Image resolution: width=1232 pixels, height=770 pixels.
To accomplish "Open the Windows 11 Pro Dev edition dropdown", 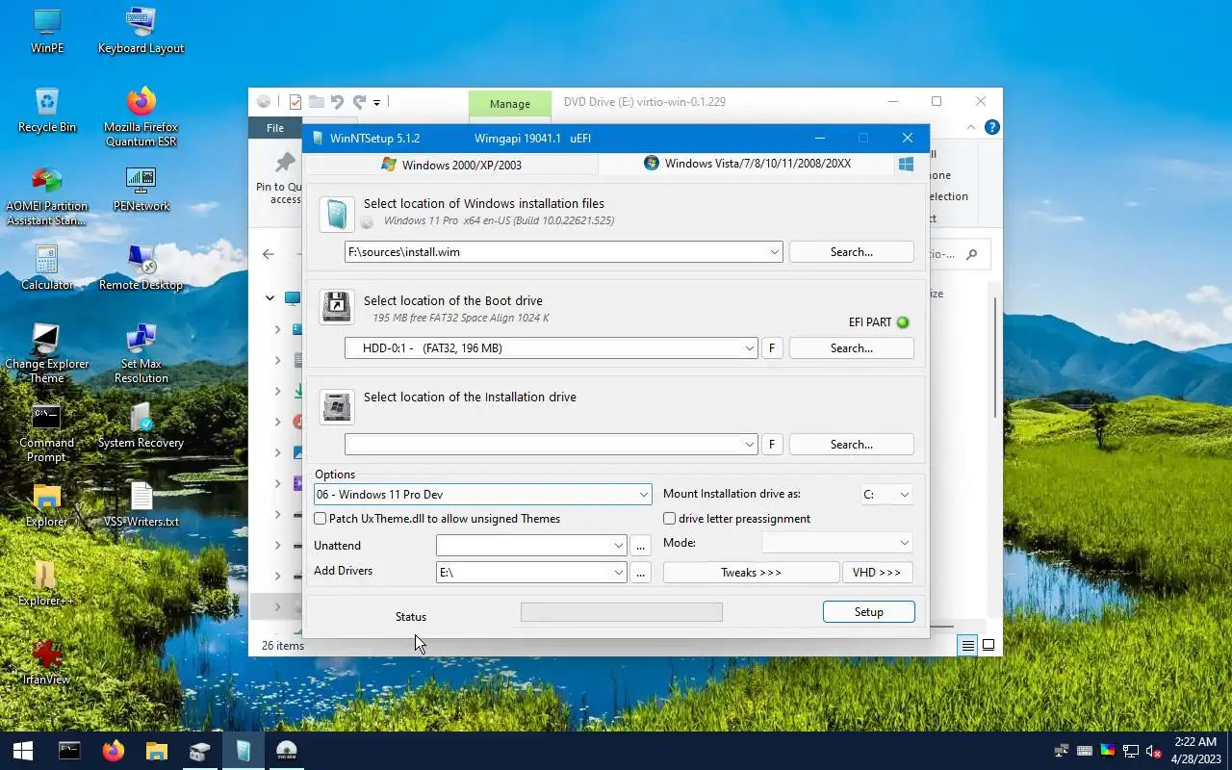I will point(644,495).
